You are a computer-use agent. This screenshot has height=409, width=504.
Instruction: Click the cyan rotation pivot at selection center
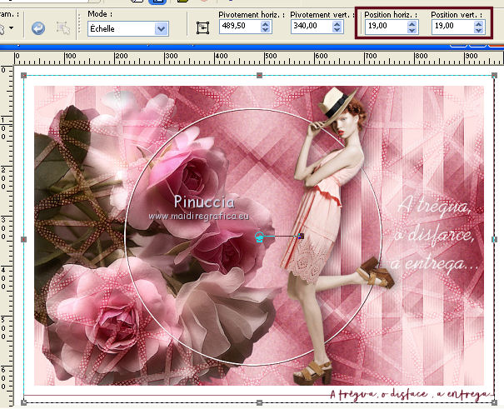pos(259,237)
